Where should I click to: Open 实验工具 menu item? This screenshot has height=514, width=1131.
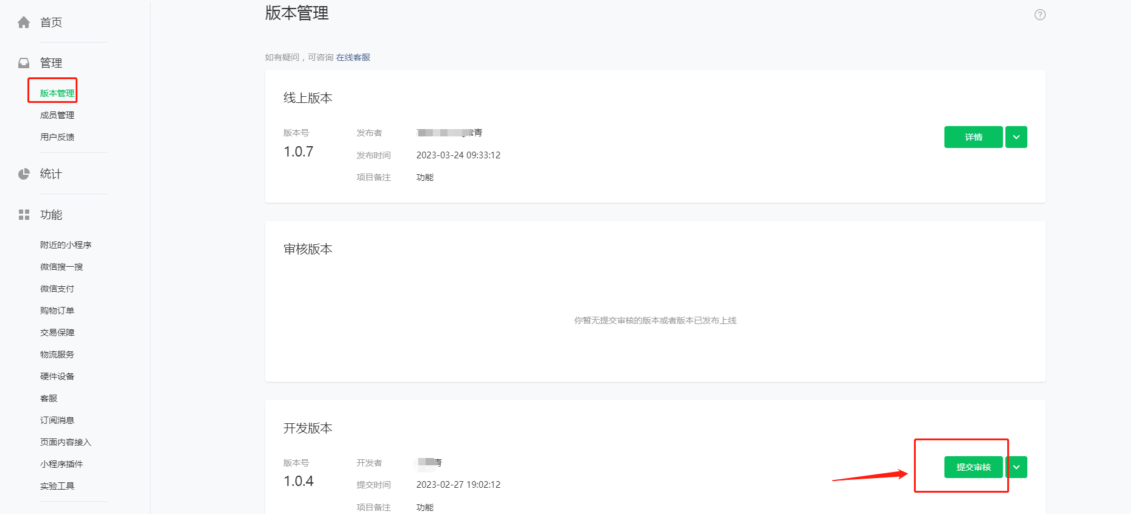tap(57, 486)
